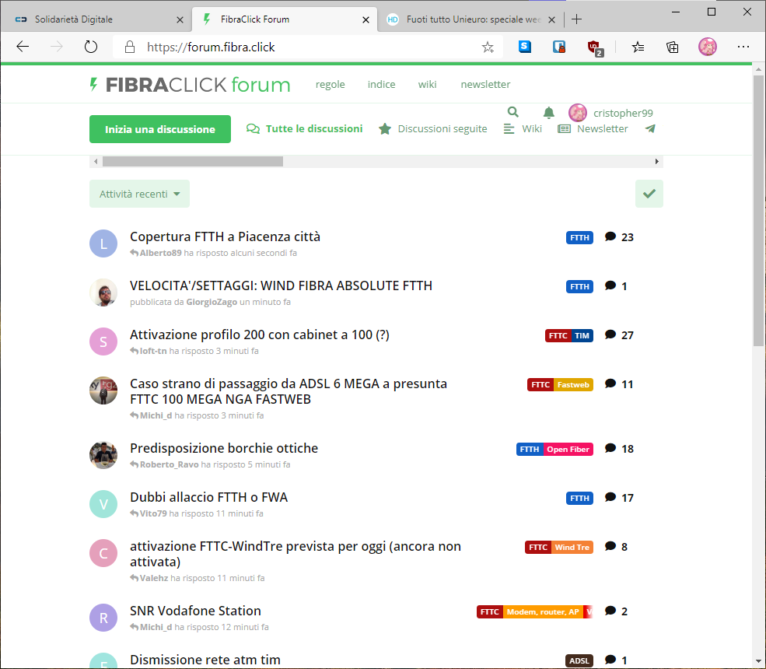The image size is (766, 669).
Task: Open the newsletter header menu item
Action: coord(485,85)
